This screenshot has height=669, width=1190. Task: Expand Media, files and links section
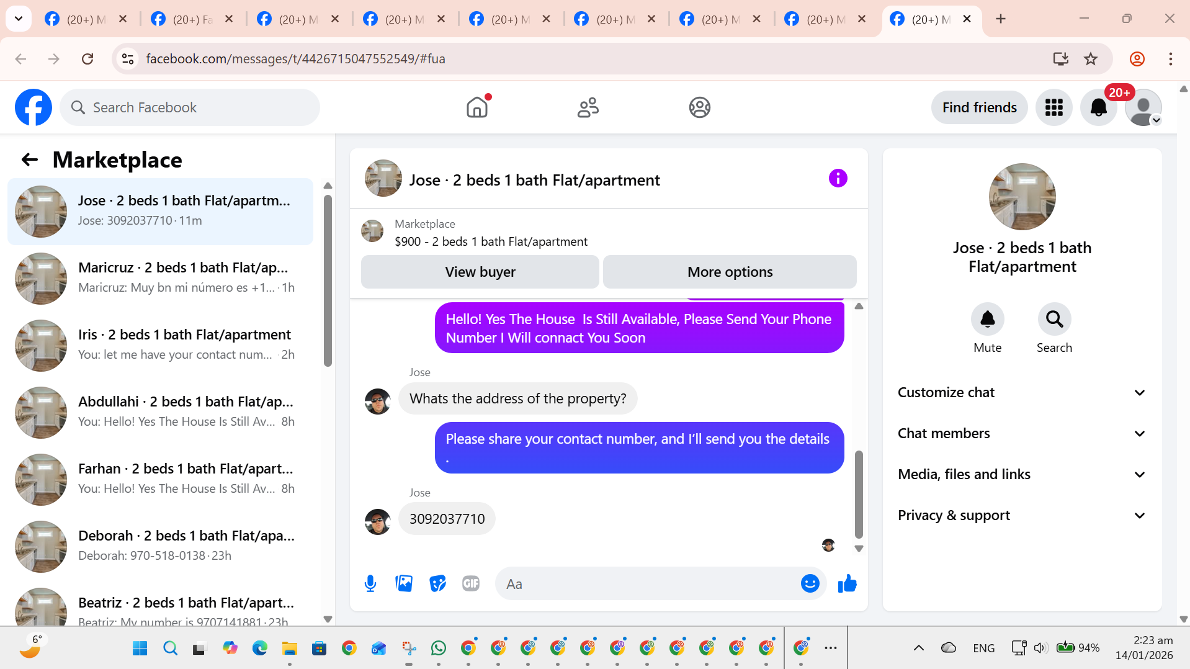coord(1021,474)
